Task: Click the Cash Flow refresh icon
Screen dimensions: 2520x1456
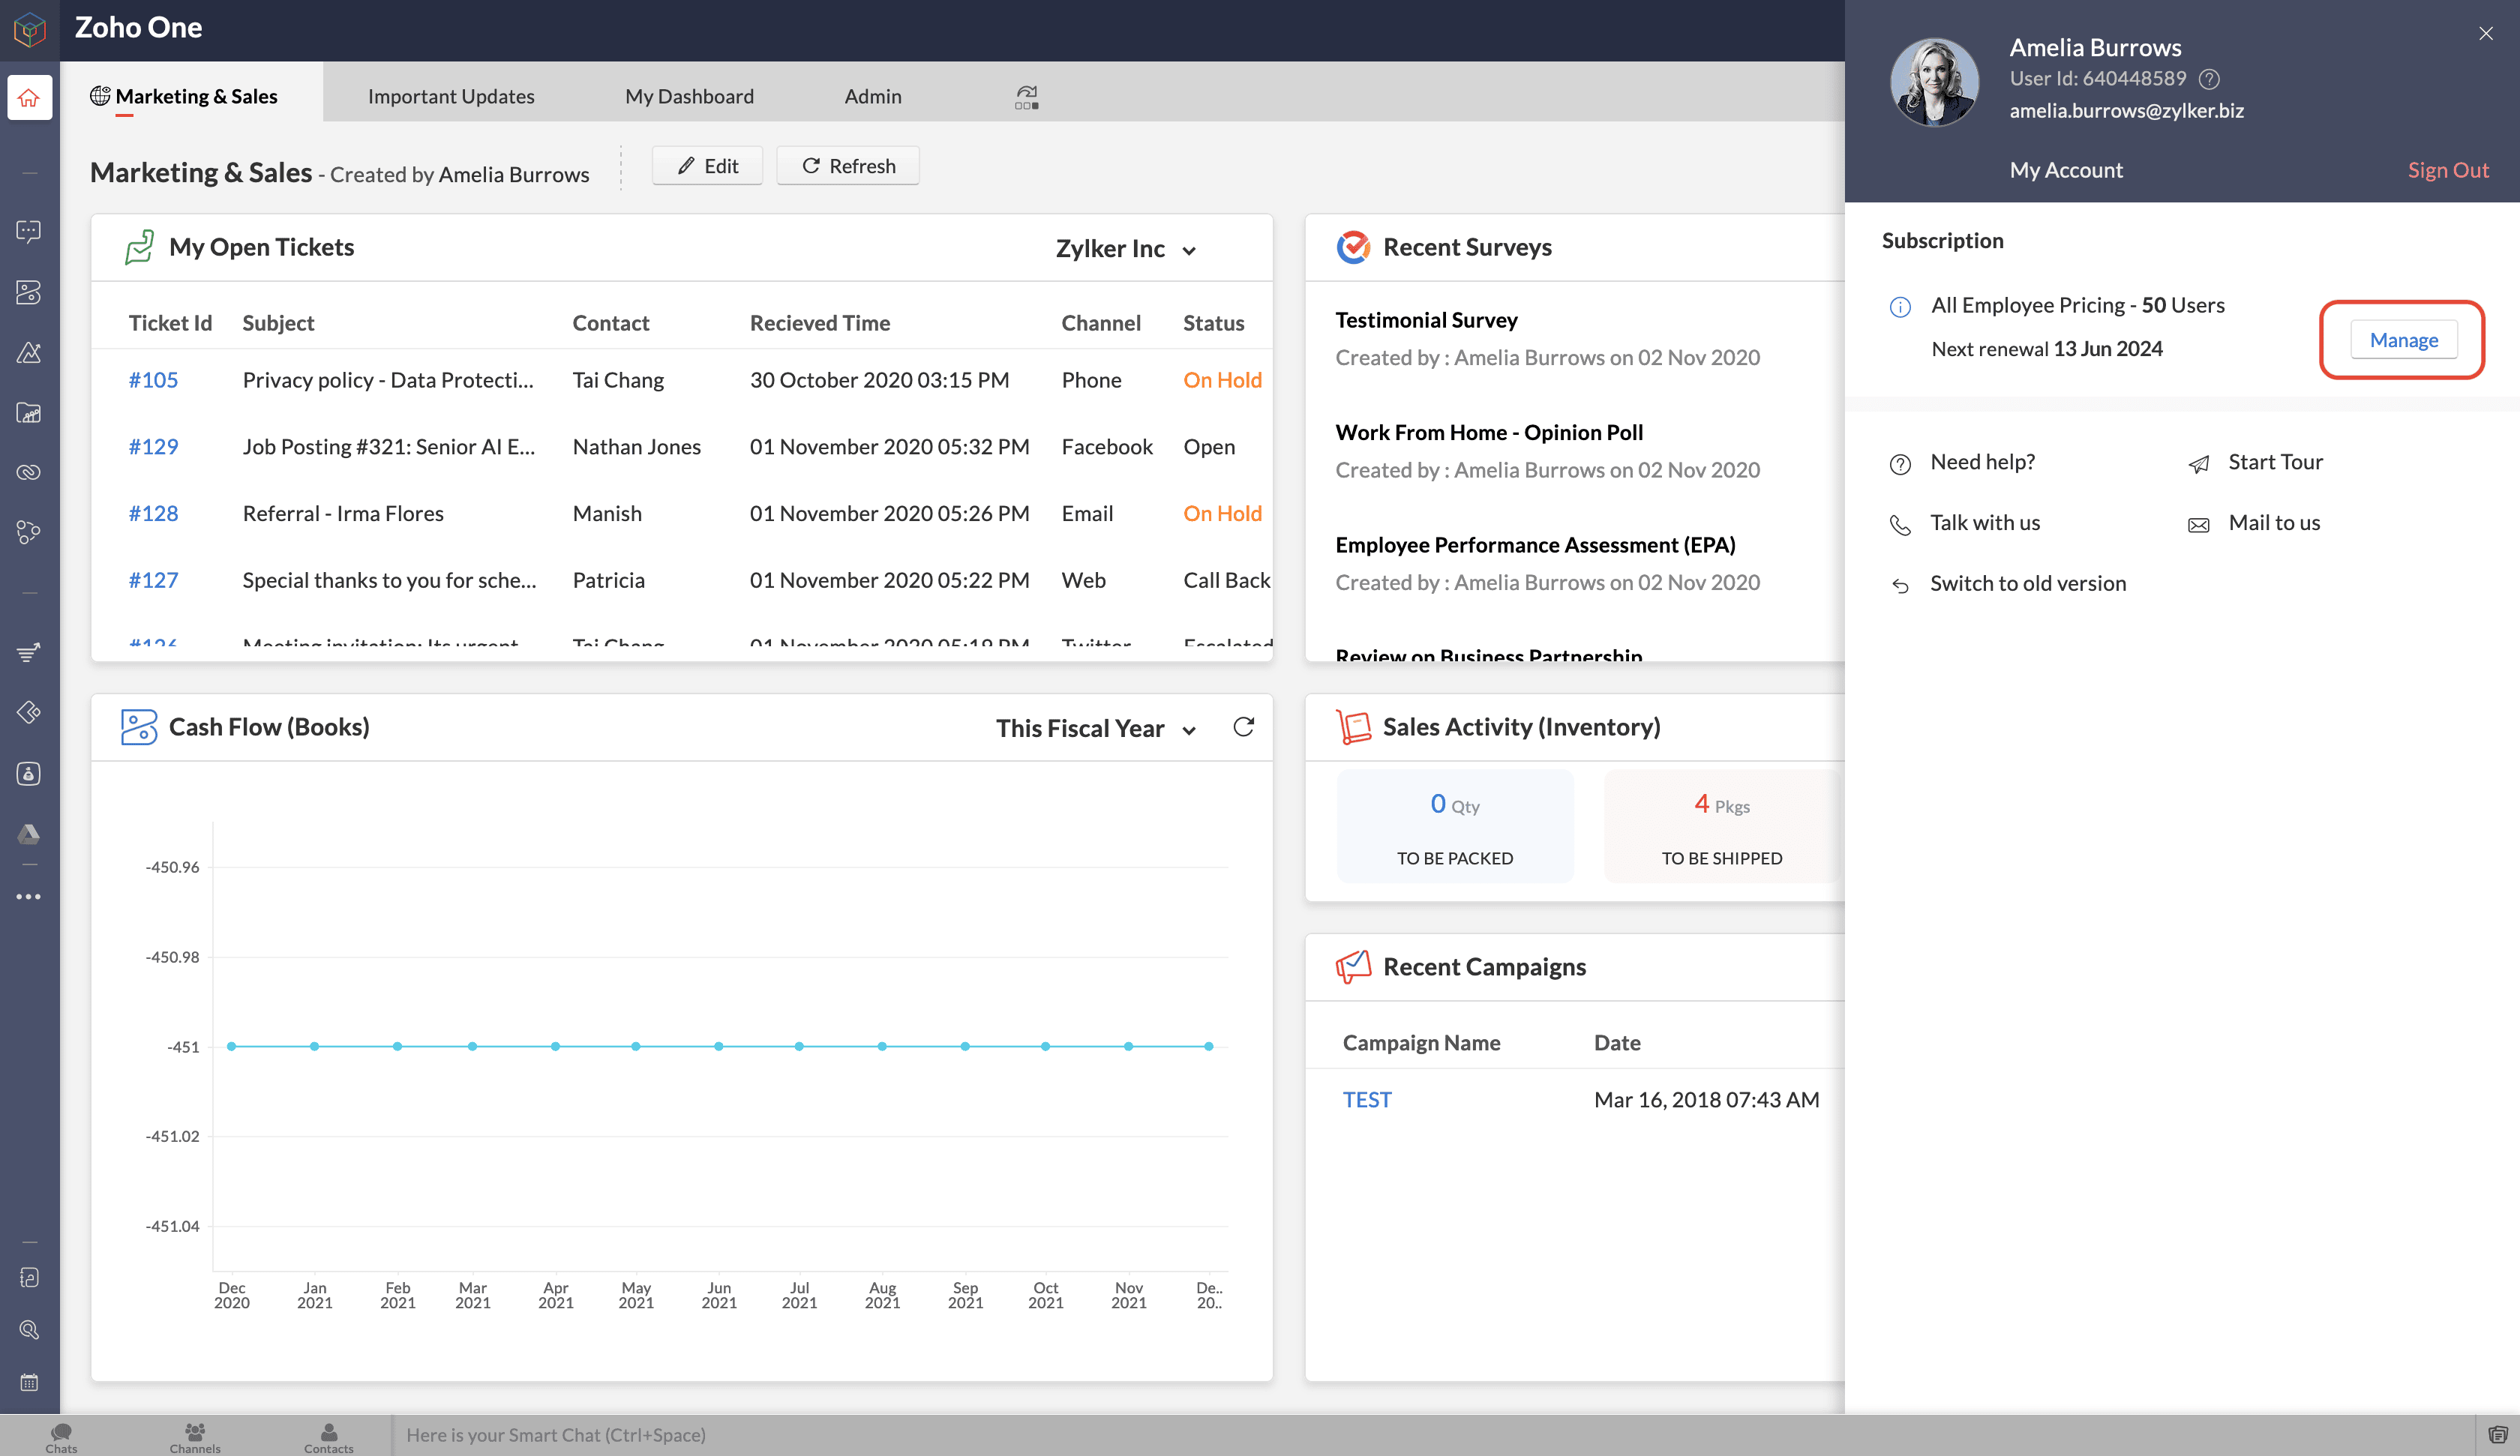Action: [1243, 727]
